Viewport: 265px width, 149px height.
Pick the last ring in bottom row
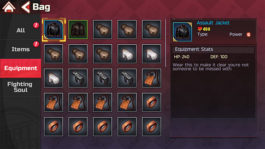pyautogui.click(x=152, y=127)
